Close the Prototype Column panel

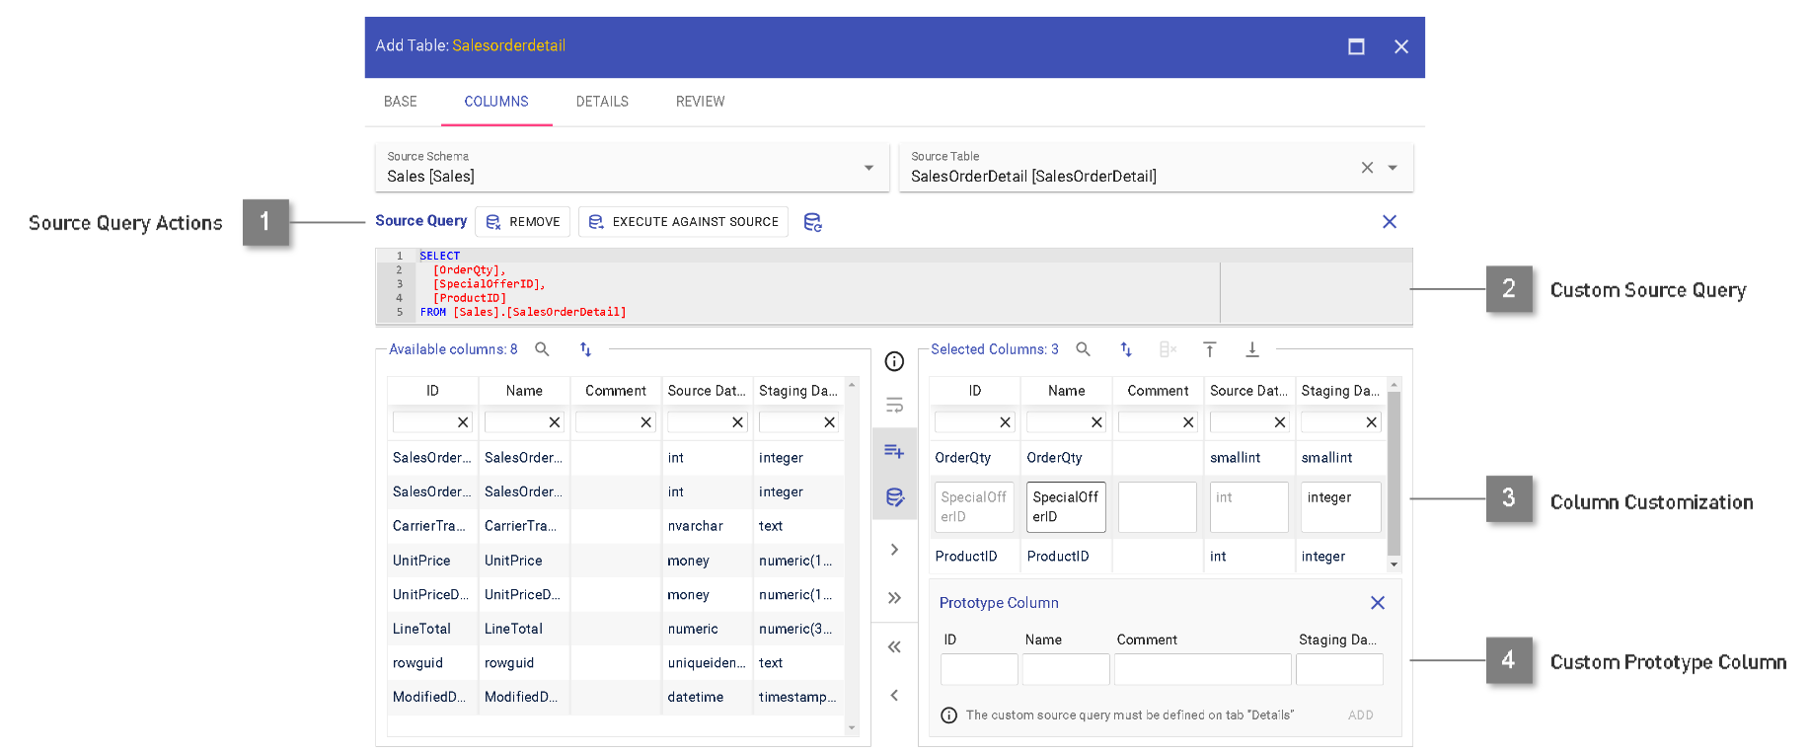point(1378,603)
